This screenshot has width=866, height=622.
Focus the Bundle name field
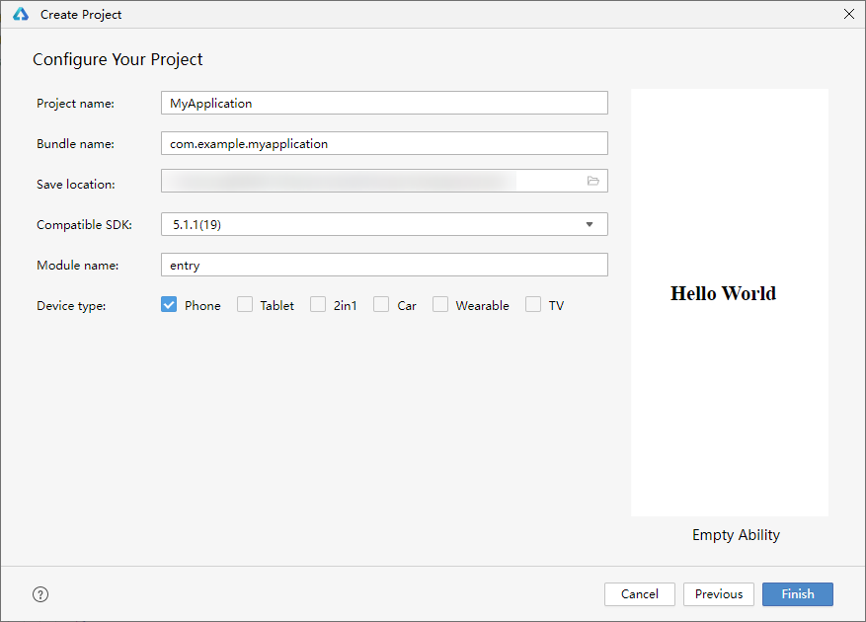pos(384,143)
